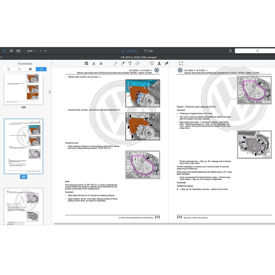Open the outline list sidebar tab
The width and height of the screenshot is (275, 275).
(x=19, y=69)
